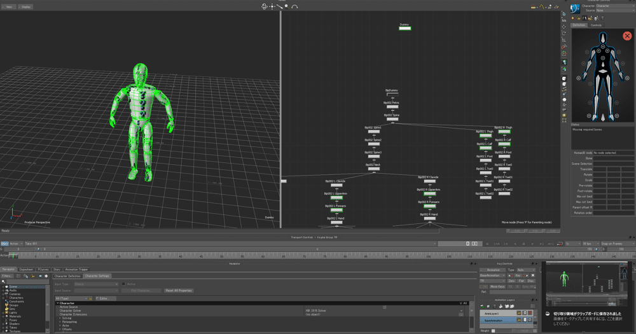636x334 pixels.
Task: Switch to Controls tab in Character Controls
Action: (x=596, y=25)
